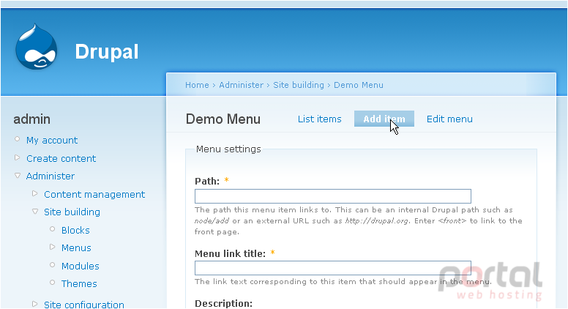This screenshot has width=568, height=309.
Task: Open Administer breadcrumb link
Action: (x=242, y=85)
